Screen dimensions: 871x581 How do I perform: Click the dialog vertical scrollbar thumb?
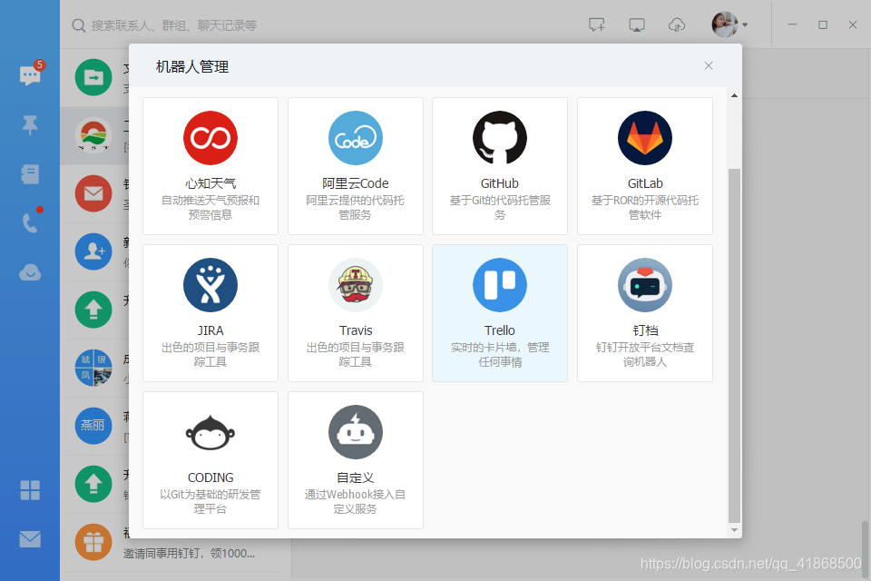(734, 345)
